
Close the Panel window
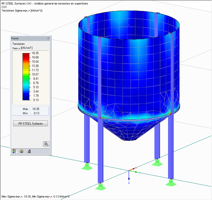(48, 38)
